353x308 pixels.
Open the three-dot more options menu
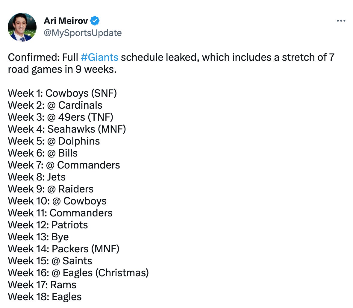tap(341, 21)
